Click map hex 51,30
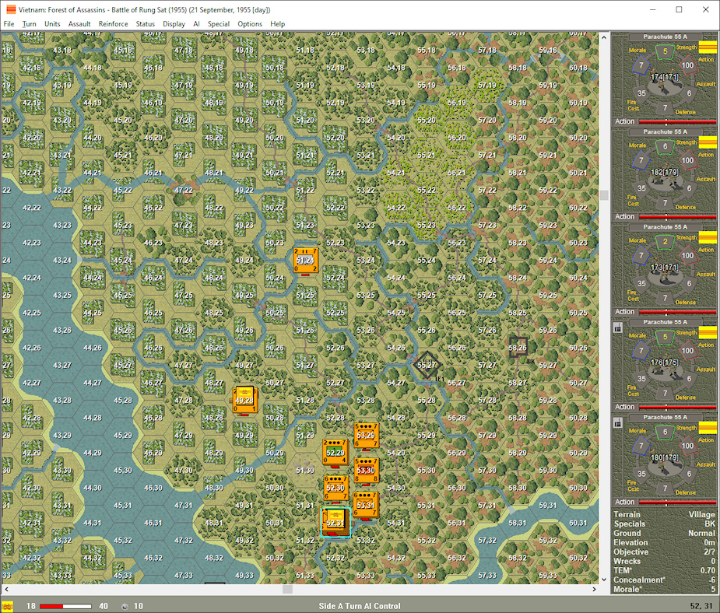The width and height of the screenshot is (720, 613). pos(305,471)
